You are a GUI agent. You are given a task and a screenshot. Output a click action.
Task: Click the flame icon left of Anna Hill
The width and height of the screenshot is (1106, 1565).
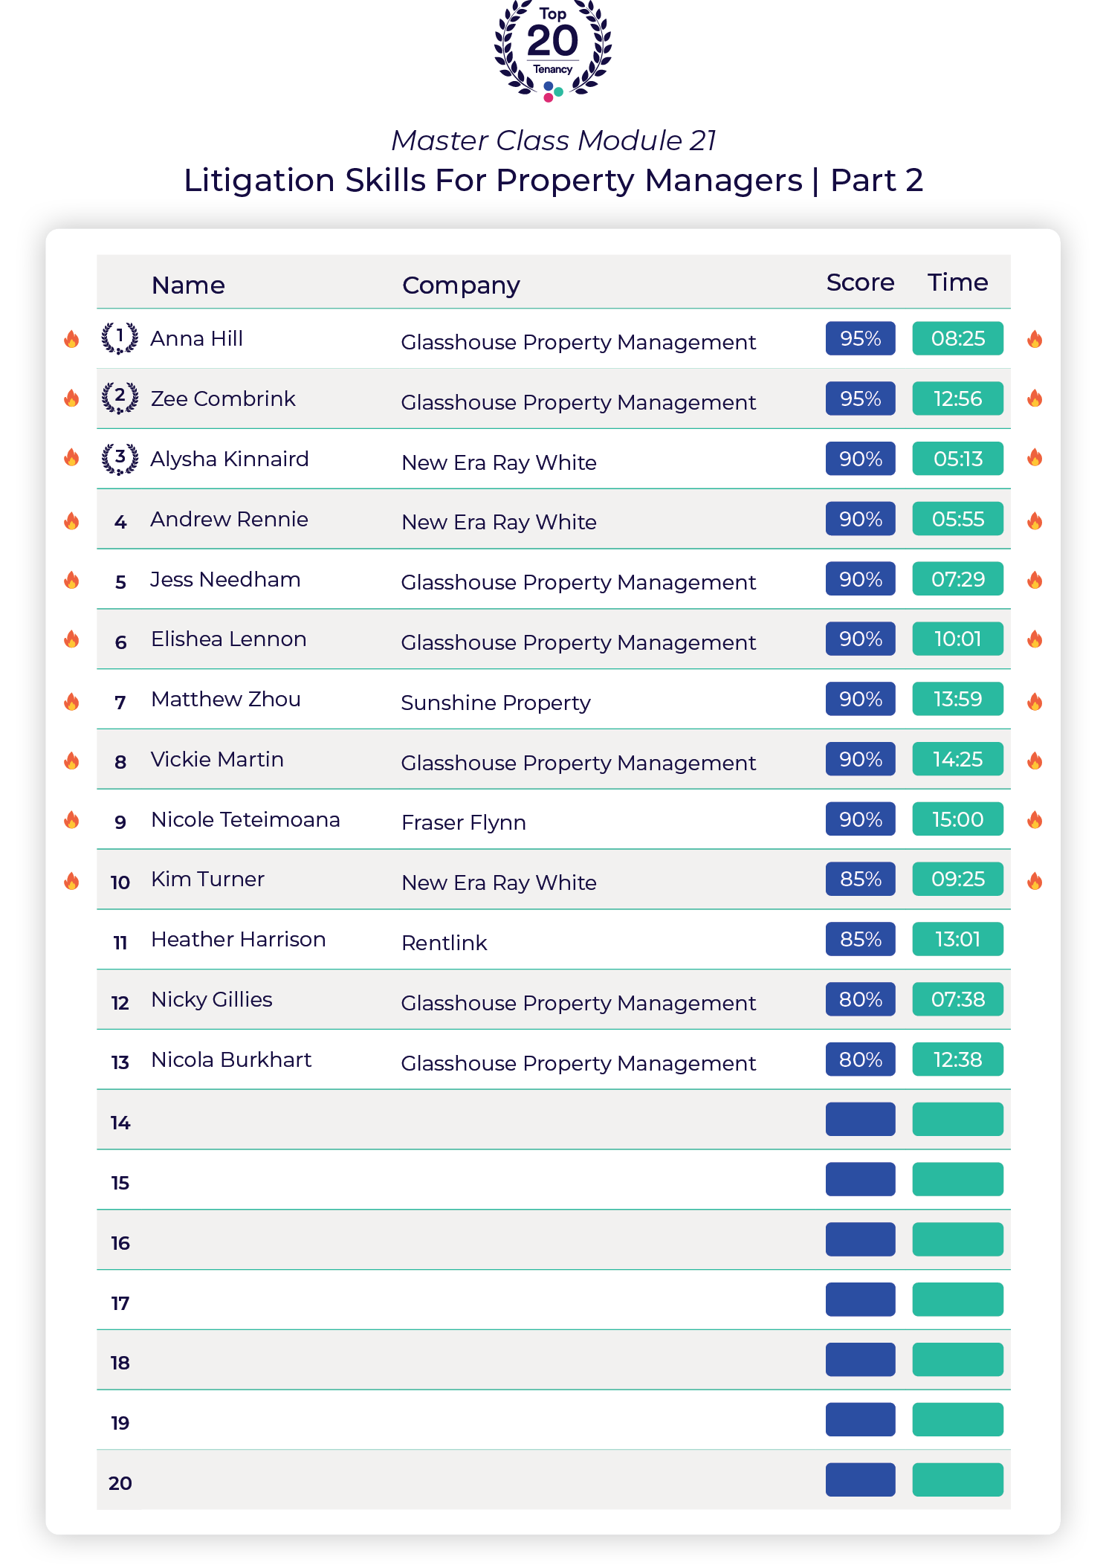71,339
